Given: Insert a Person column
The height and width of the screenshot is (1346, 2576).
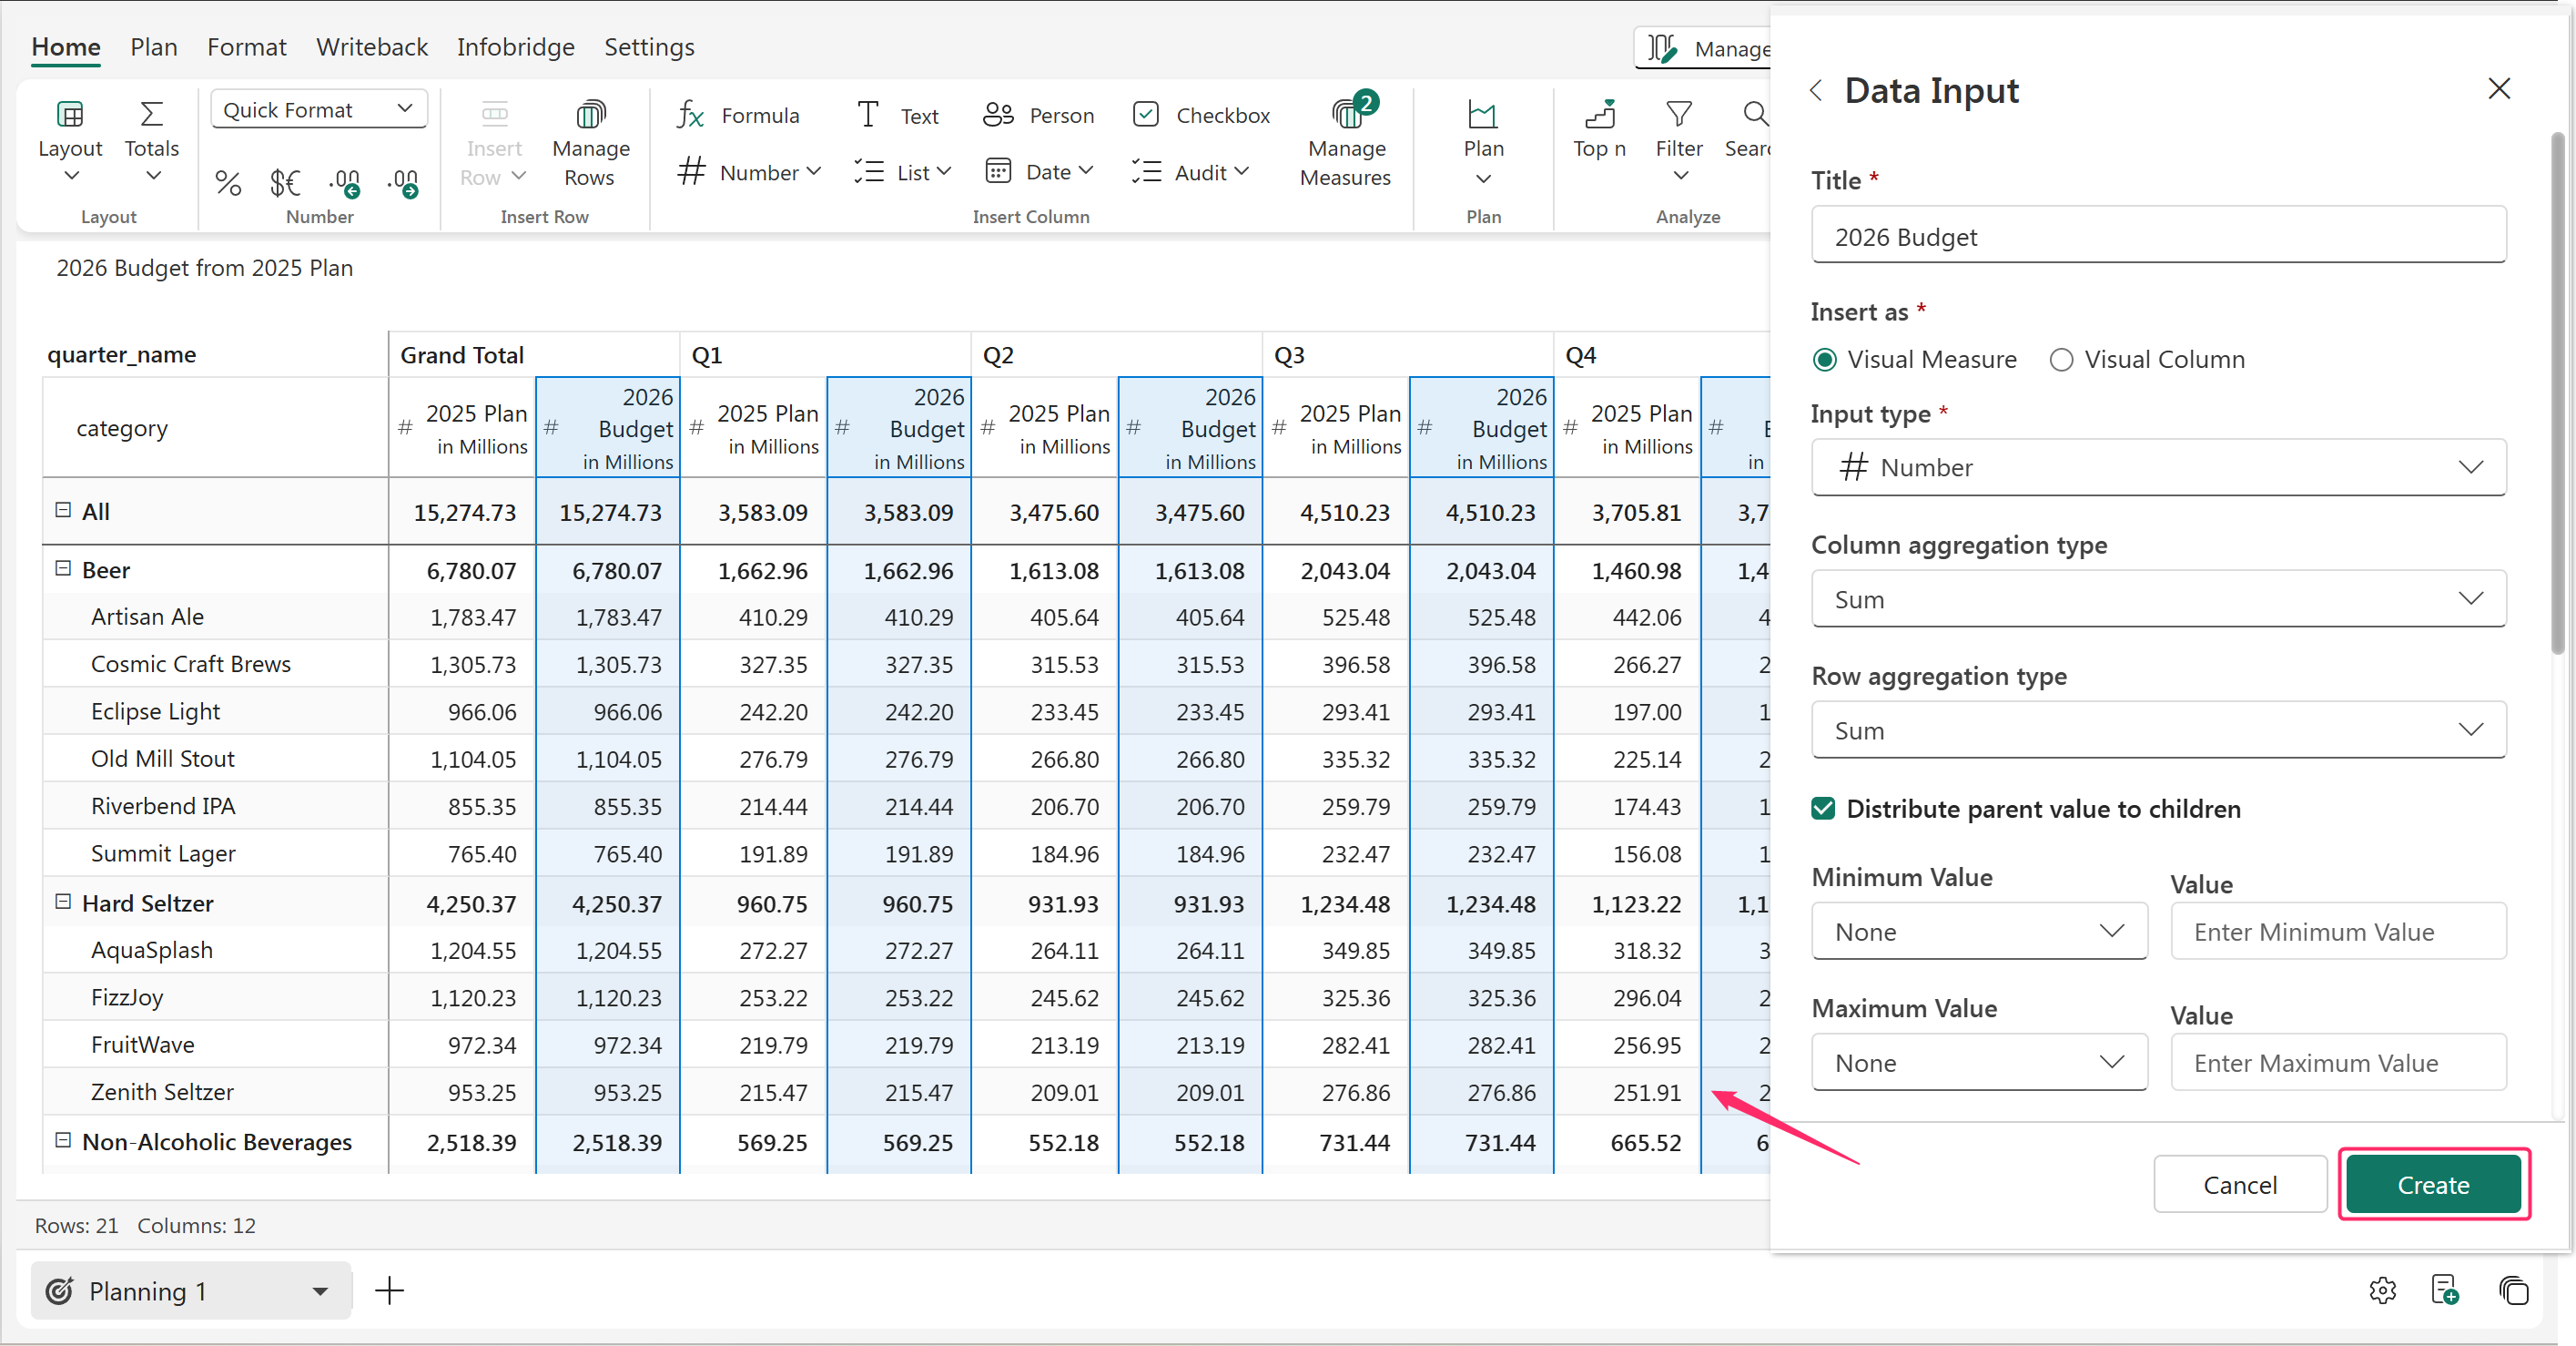Looking at the screenshot, I should (1039, 115).
